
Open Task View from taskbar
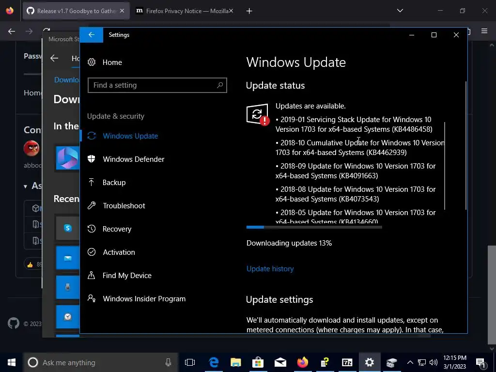click(190, 362)
